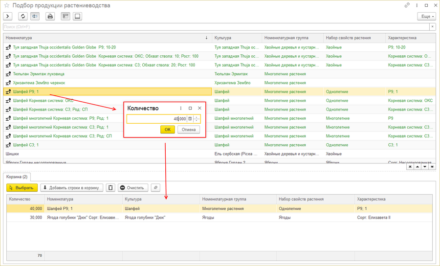Click the Отмена button in dialog
Image resolution: width=440 pixels, height=266 pixels.
pyautogui.click(x=188, y=130)
